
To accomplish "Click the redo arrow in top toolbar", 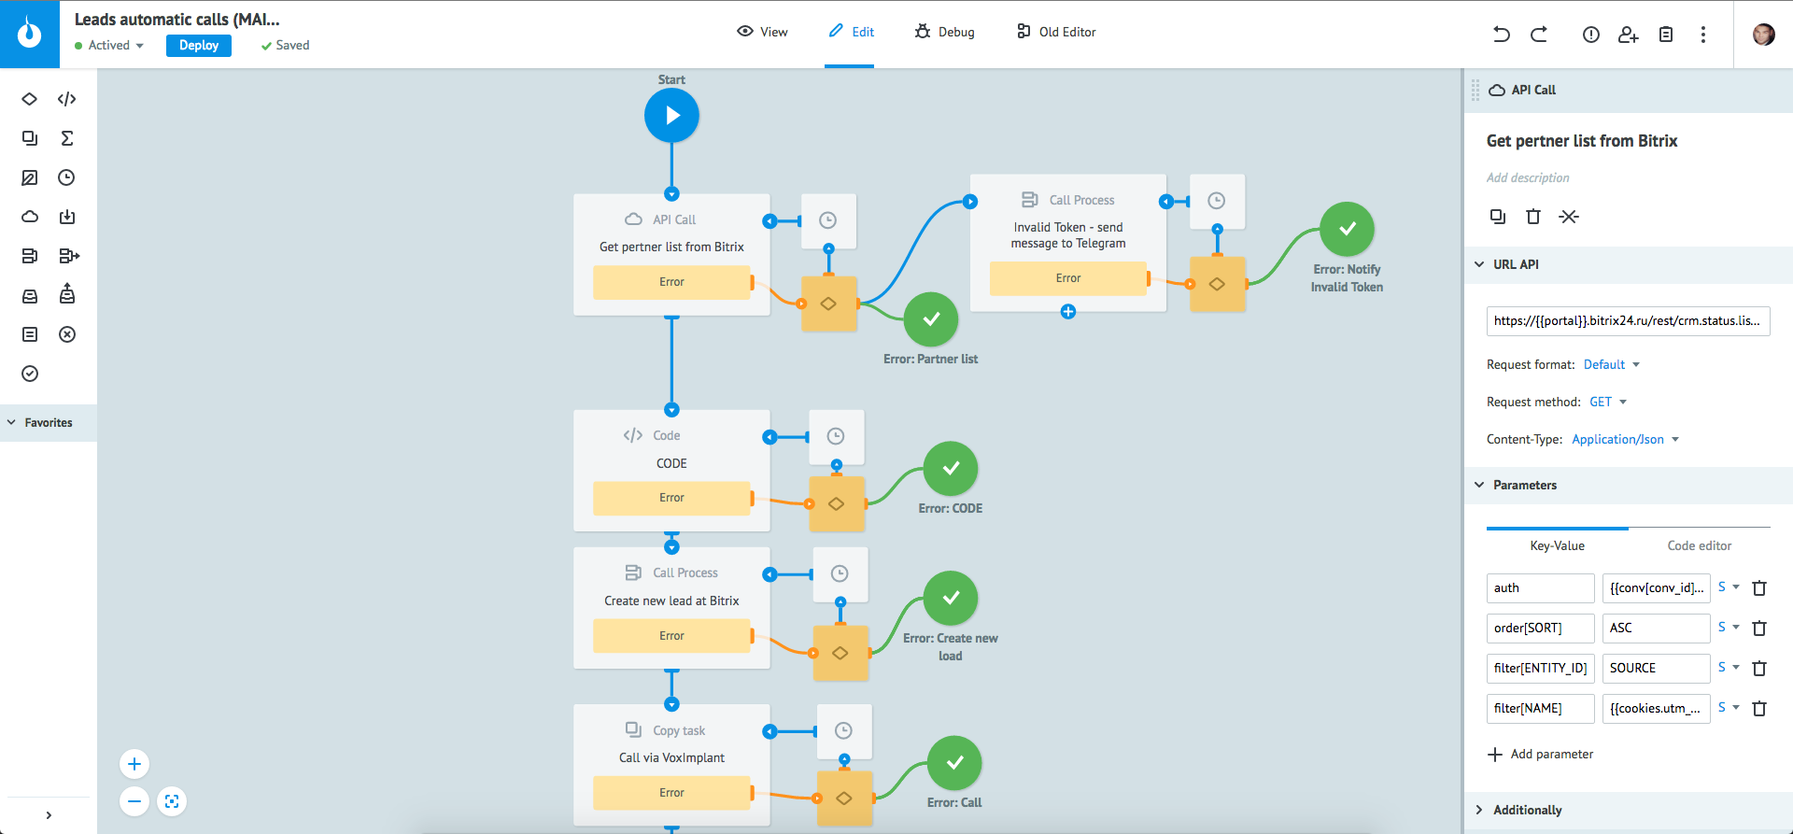I will [1539, 35].
